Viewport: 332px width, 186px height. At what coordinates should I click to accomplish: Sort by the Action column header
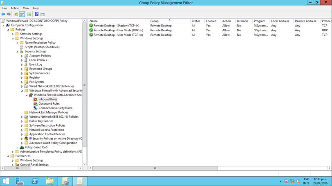(x=228, y=21)
